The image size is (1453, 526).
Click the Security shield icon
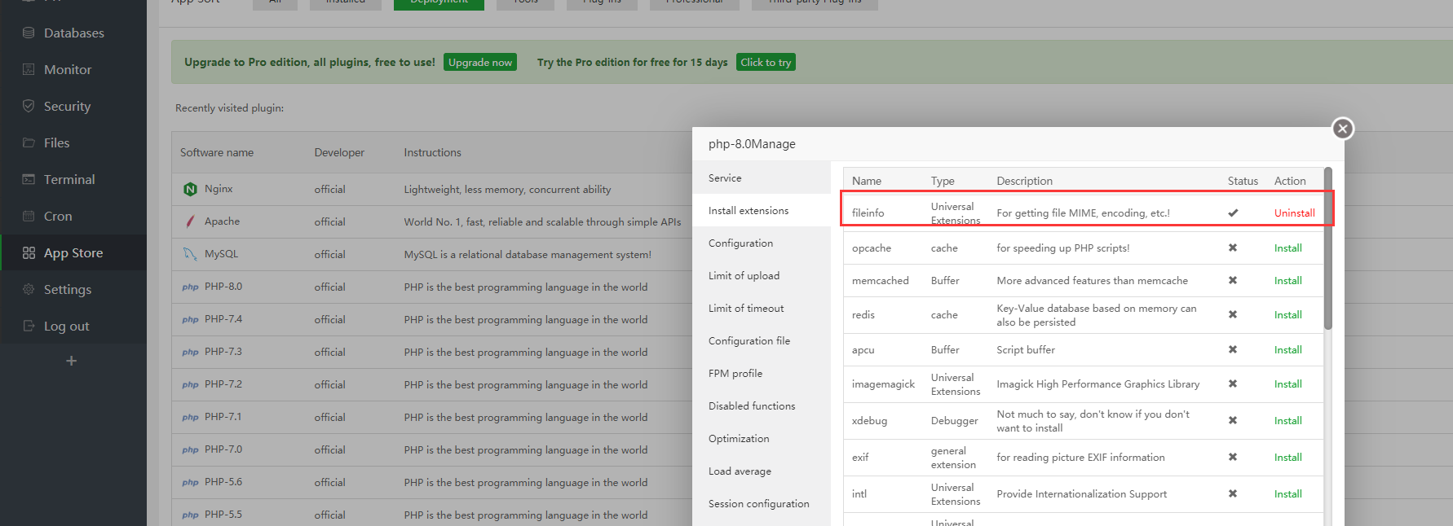(29, 107)
